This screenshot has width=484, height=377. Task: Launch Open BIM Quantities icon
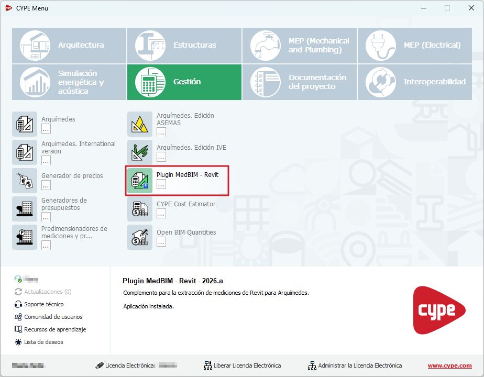(140, 237)
